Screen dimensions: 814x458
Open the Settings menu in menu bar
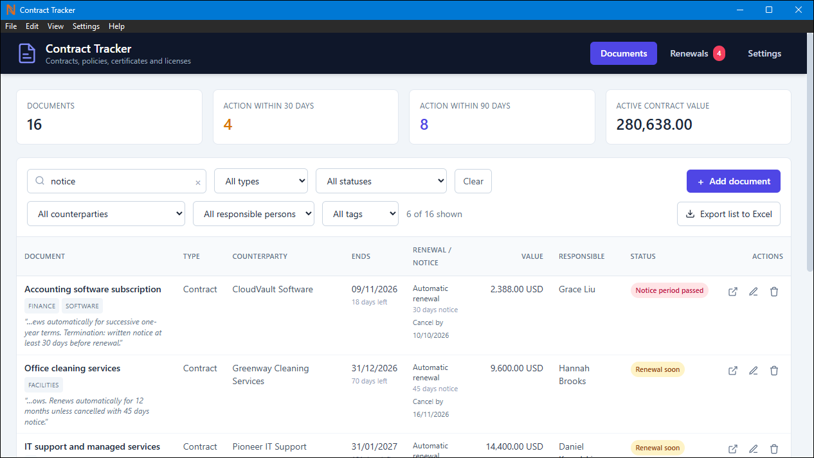pyautogui.click(x=86, y=26)
